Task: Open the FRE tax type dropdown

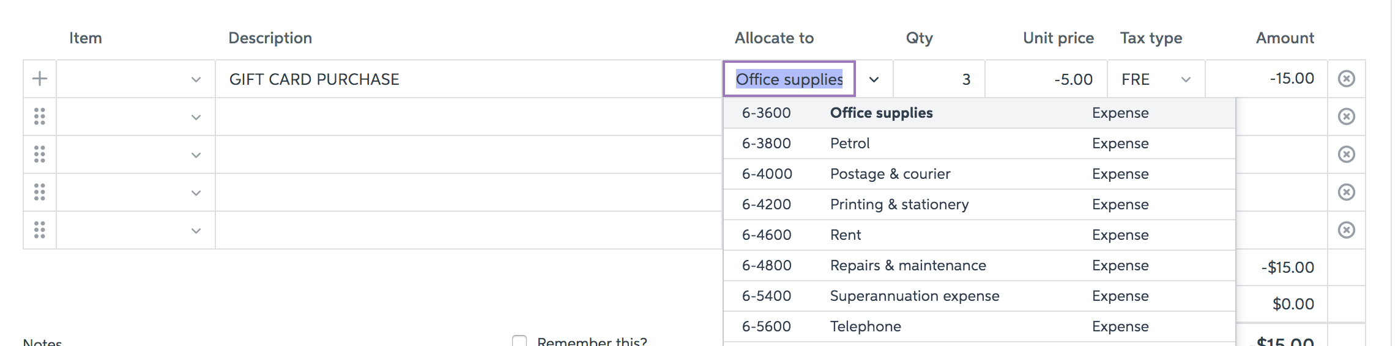Action: [x=1185, y=79]
